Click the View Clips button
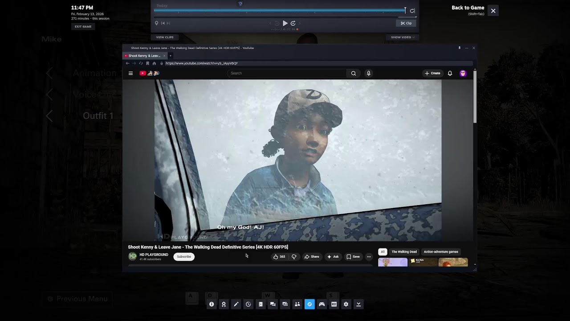Screen dimensions: 570x321 tap(165, 37)
